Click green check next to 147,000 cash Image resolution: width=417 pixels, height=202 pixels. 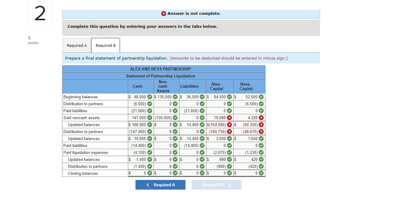click(x=150, y=118)
